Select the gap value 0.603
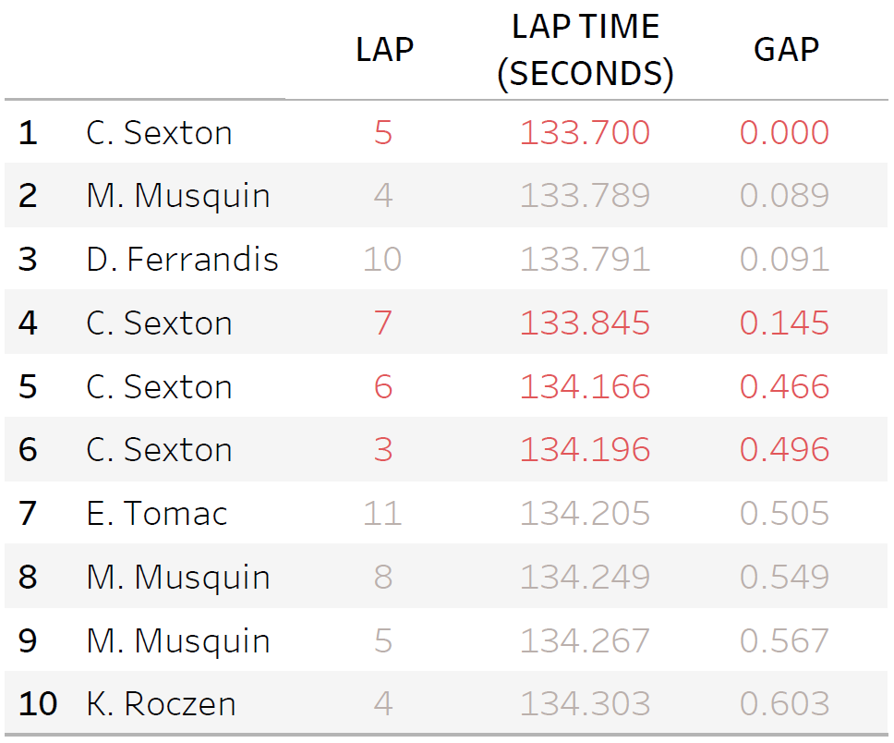The width and height of the screenshot is (894, 743). (784, 704)
